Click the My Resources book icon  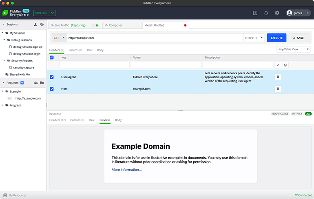[5, 195]
